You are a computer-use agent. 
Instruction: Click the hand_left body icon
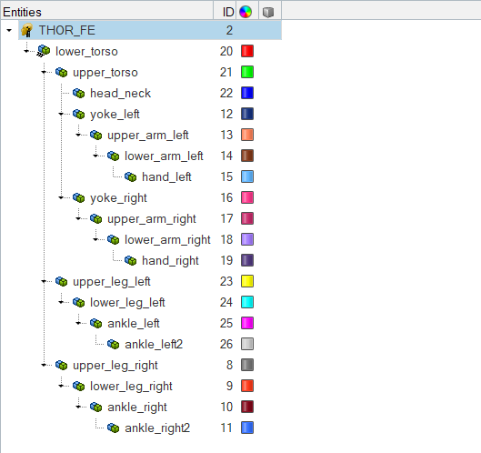click(x=131, y=176)
